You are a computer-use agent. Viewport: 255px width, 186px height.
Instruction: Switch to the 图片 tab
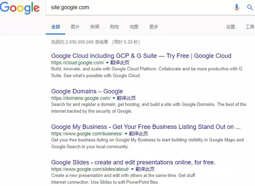click(75, 27)
